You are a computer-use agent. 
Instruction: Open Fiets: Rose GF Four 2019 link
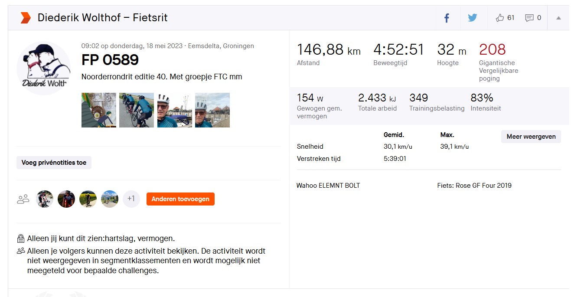click(x=474, y=186)
